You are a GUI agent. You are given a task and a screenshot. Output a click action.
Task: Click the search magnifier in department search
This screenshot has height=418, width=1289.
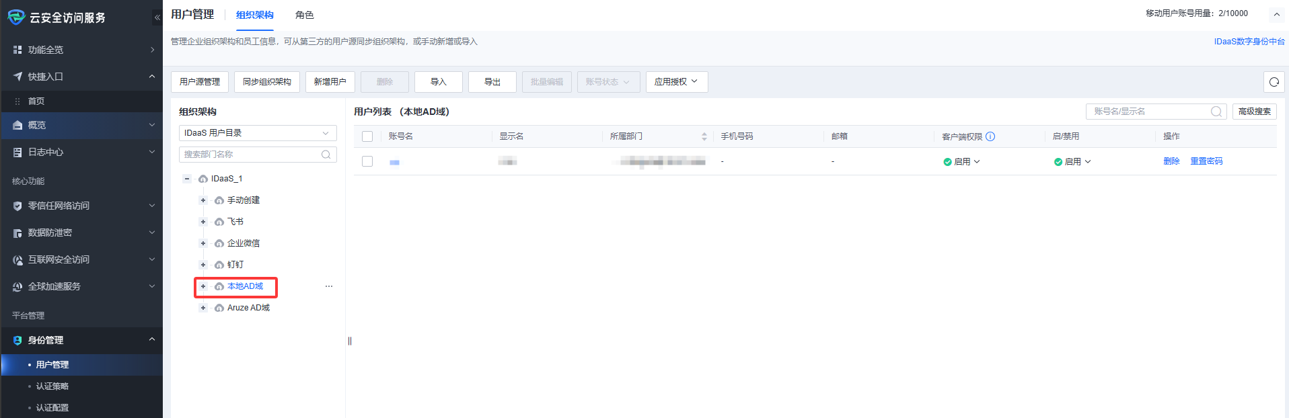[x=326, y=155]
